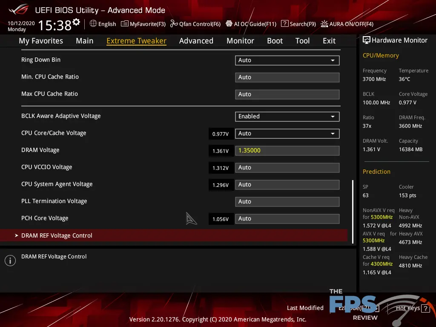Click the settings list scrollbar
The height and width of the screenshot is (327, 436).
pos(353,212)
